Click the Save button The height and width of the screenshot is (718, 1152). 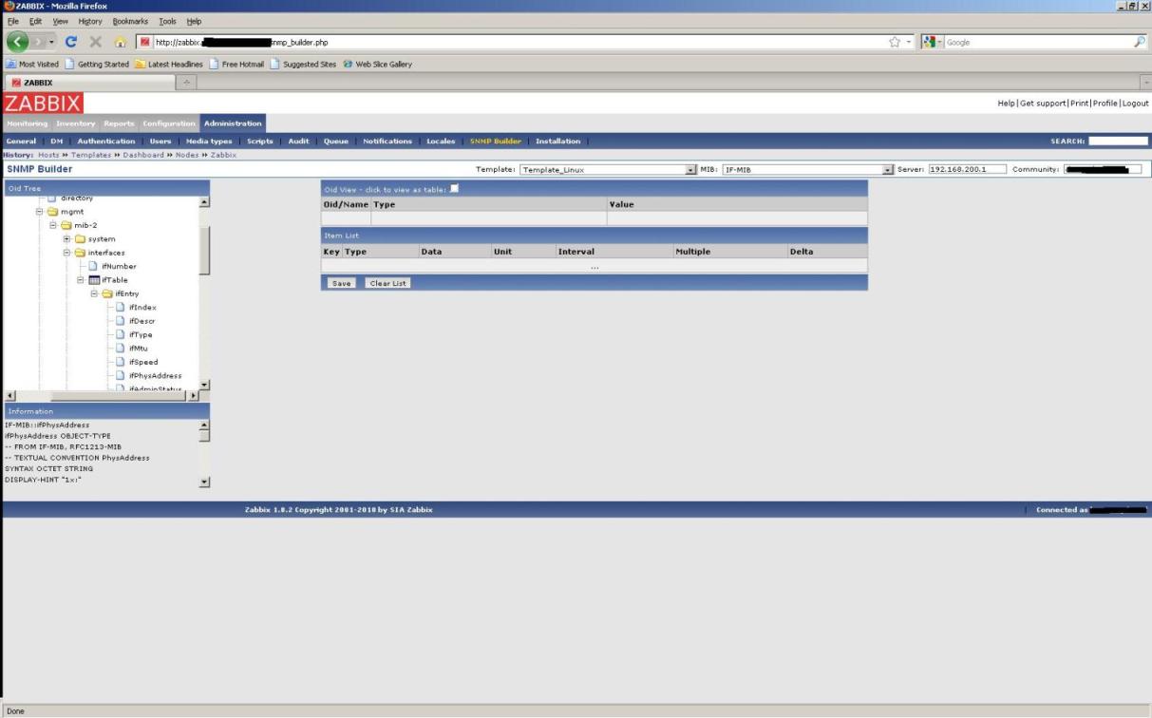click(341, 283)
